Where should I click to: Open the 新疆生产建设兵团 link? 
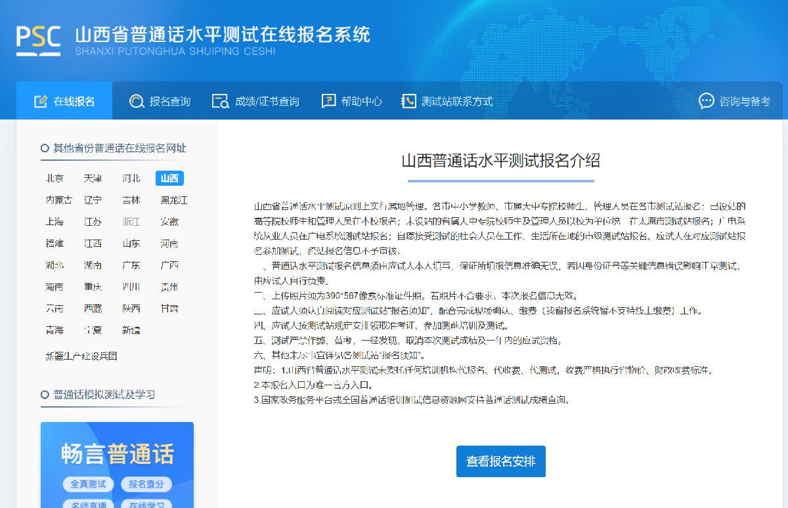pos(81,356)
